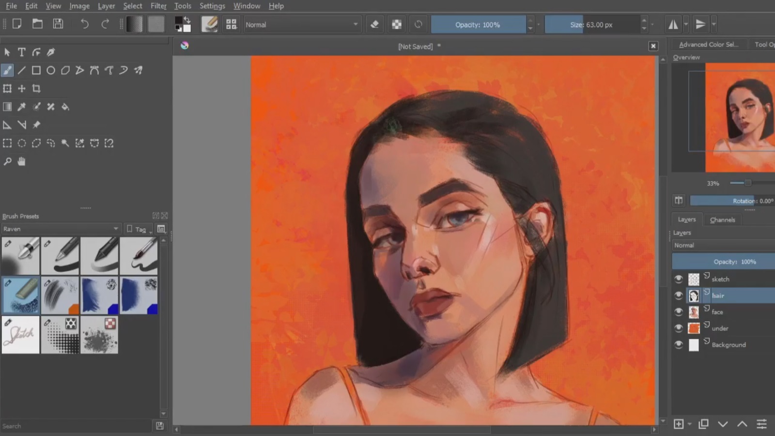
Task: Create a new document from toolbar
Action: click(x=17, y=24)
